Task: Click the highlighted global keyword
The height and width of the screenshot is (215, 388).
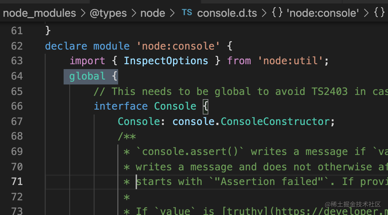Action: (87, 76)
